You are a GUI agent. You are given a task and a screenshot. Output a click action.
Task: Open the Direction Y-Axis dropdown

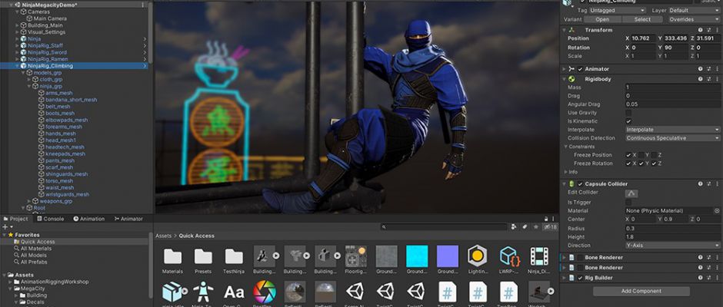[x=671, y=245]
